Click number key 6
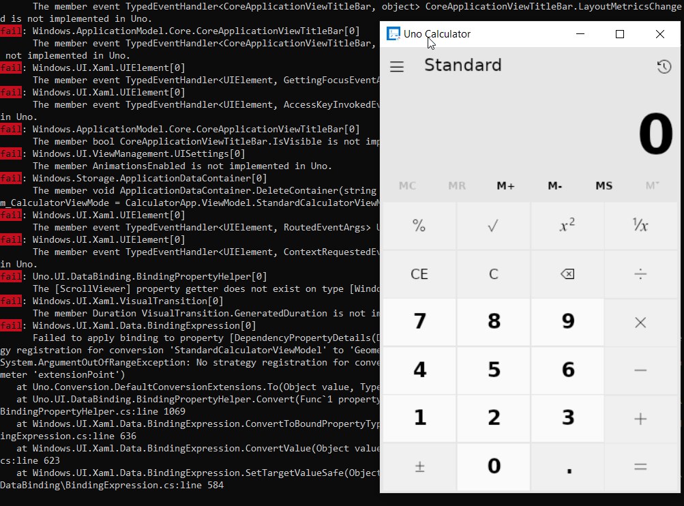Image resolution: width=684 pixels, height=506 pixels. [567, 370]
